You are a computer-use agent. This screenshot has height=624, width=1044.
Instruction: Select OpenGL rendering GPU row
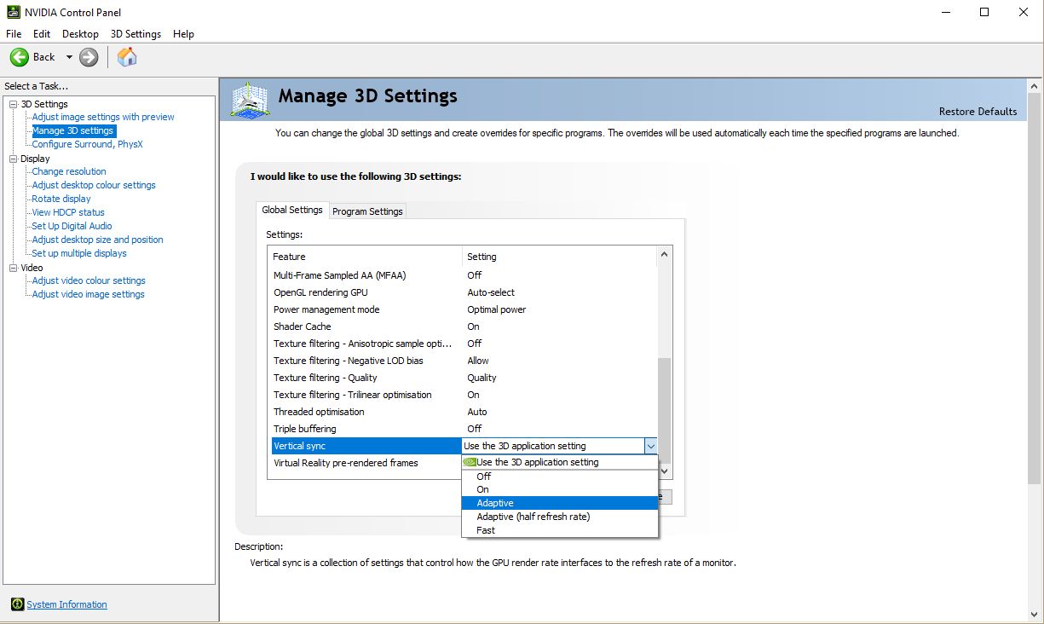coord(464,292)
